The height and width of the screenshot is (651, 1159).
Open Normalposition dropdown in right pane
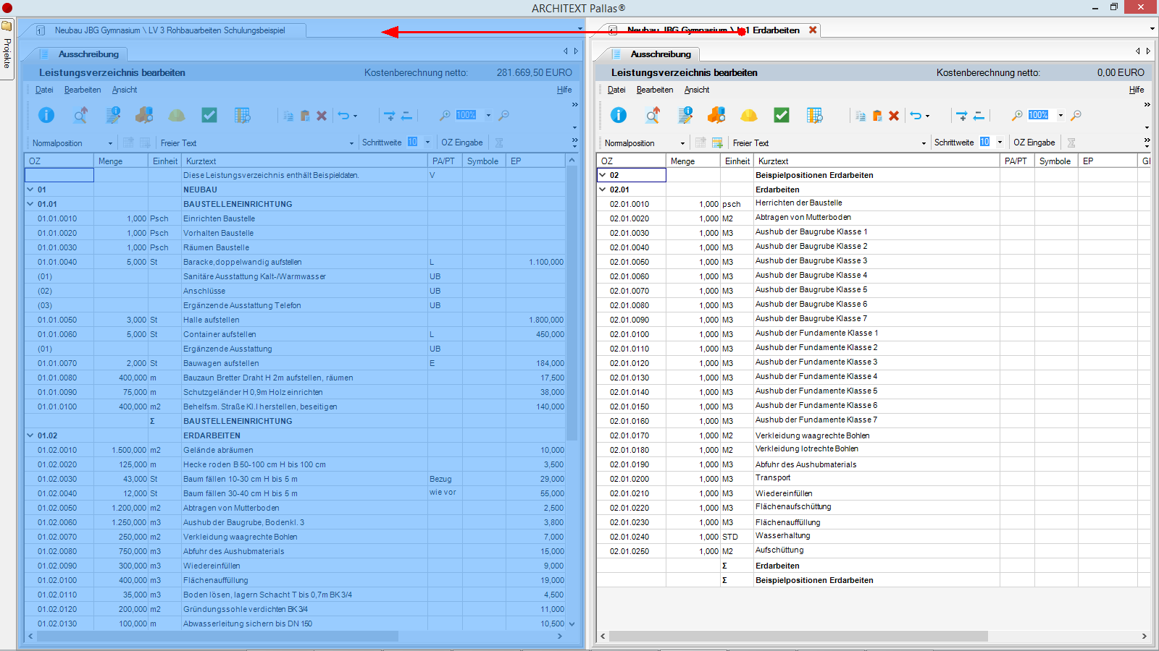coord(682,143)
